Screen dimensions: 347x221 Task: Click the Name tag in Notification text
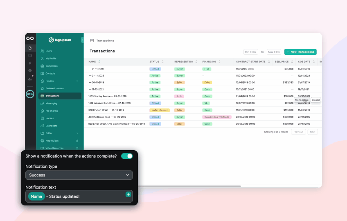tap(36, 196)
